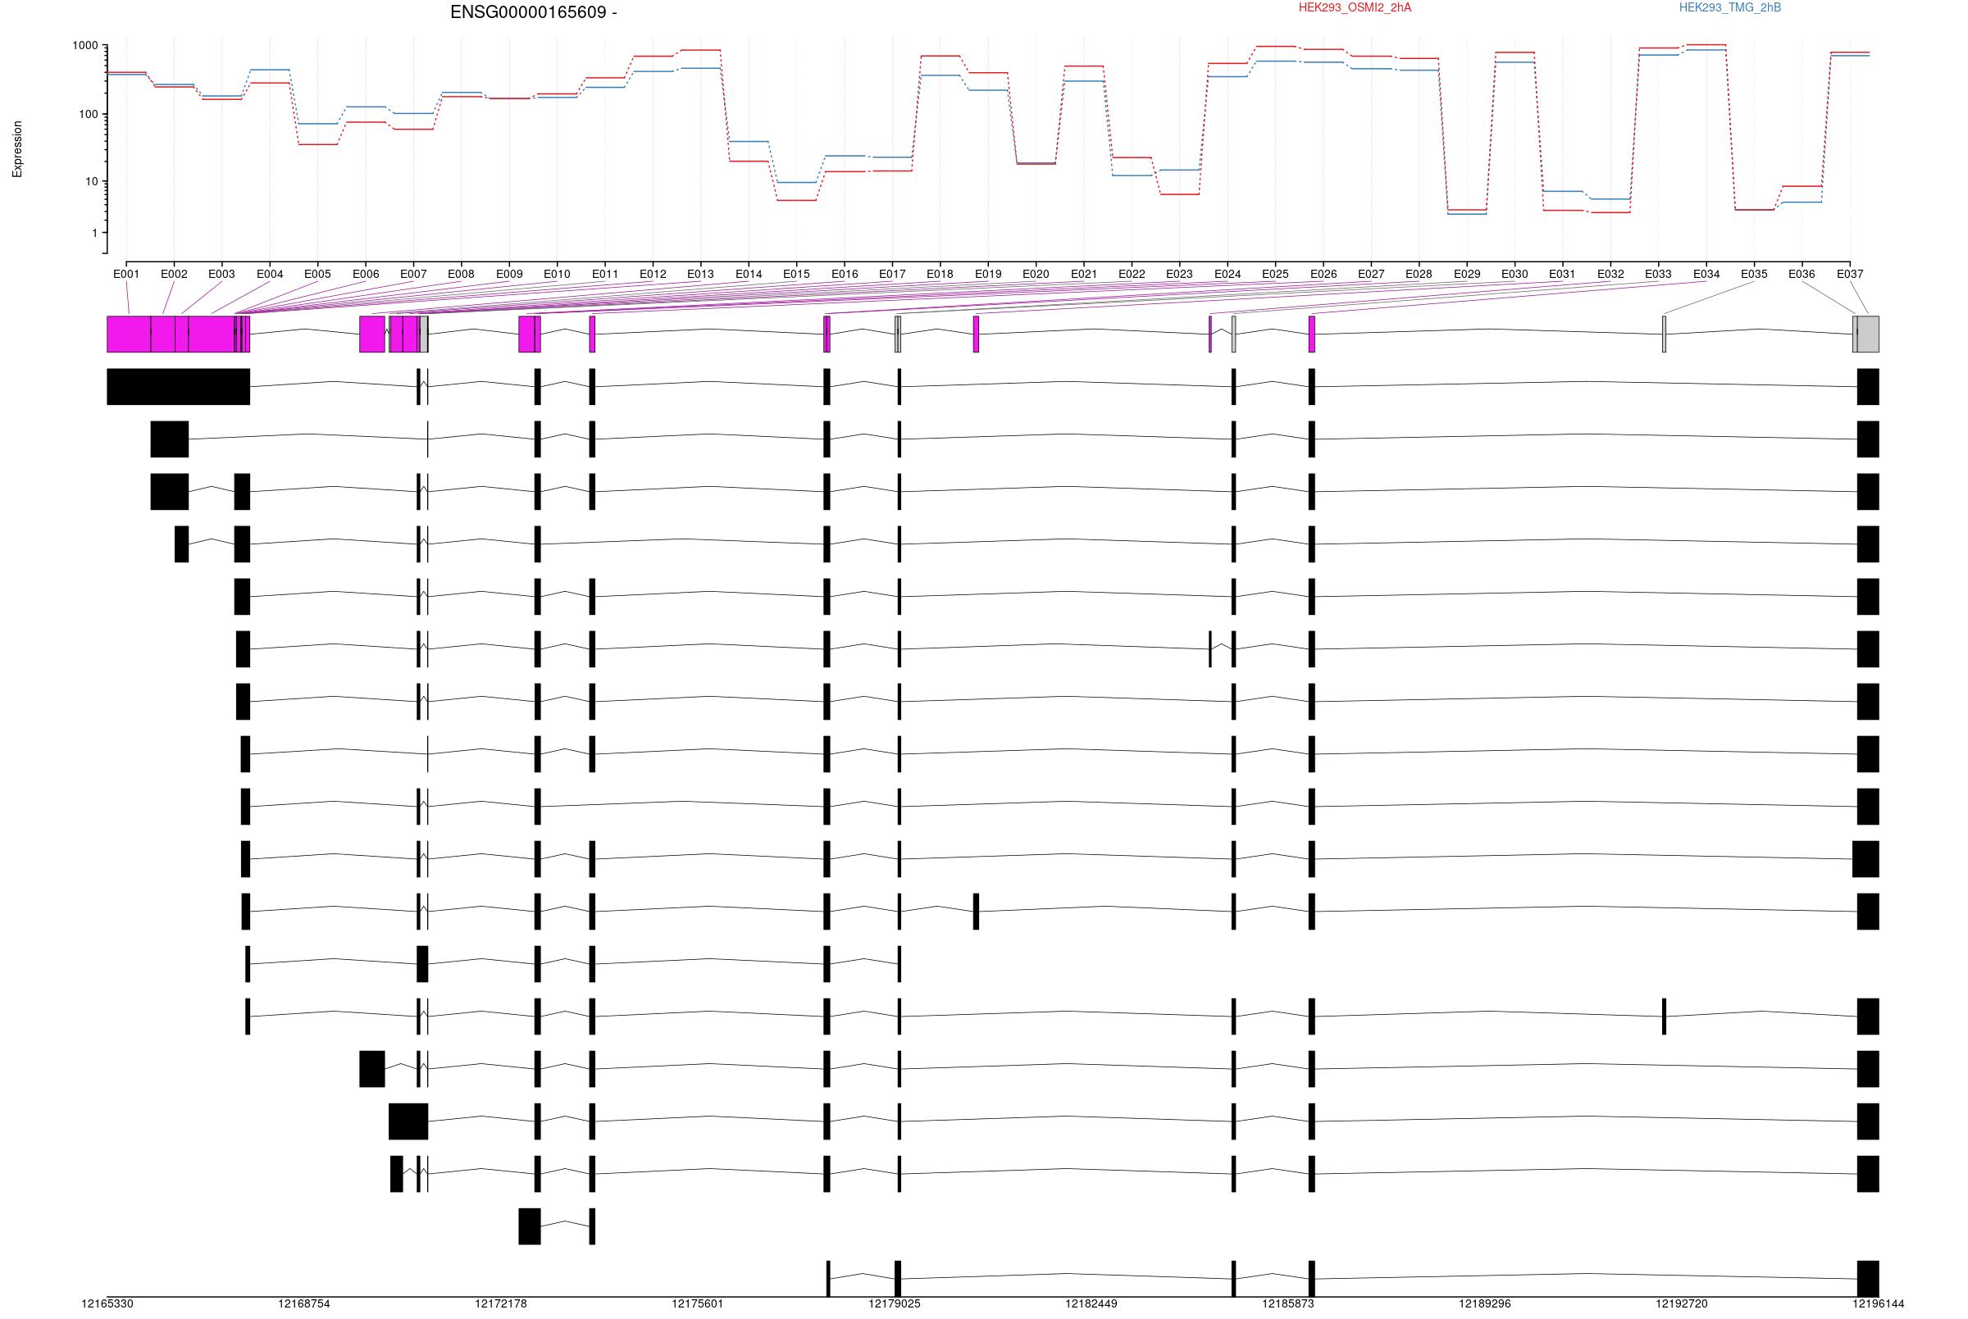Click exon label E033
The height and width of the screenshot is (1319, 1968).
coord(1658,275)
